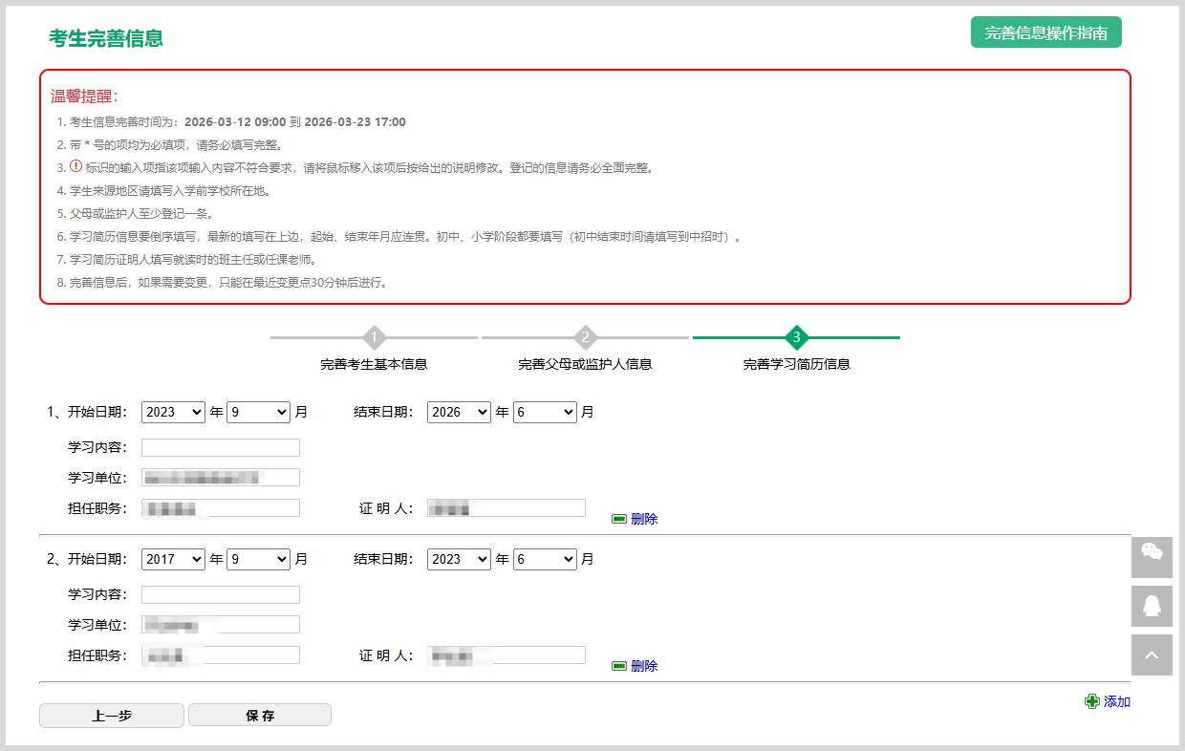The height and width of the screenshot is (751, 1185).
Task: Select 完善学习简历信息 step
Action: [797, 364]
